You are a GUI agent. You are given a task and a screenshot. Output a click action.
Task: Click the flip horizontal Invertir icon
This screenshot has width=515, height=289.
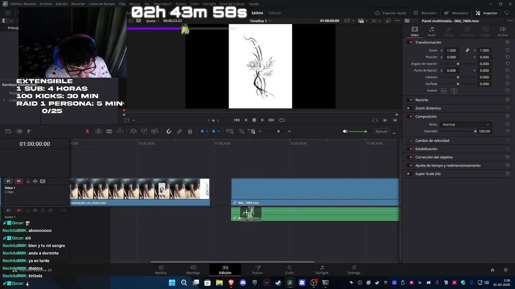point(444,91)
